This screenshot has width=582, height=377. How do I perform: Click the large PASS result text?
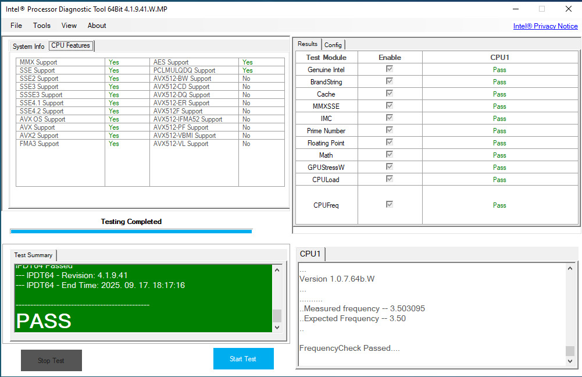(44, 321)
